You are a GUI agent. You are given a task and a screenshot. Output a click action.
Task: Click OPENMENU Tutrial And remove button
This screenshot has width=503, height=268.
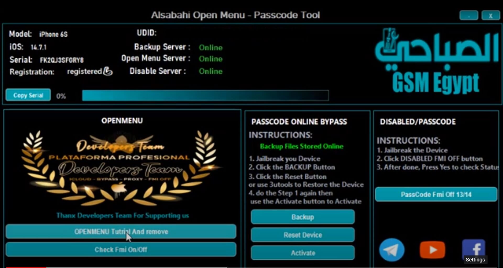pyautogui.click(x=121, y=231)
